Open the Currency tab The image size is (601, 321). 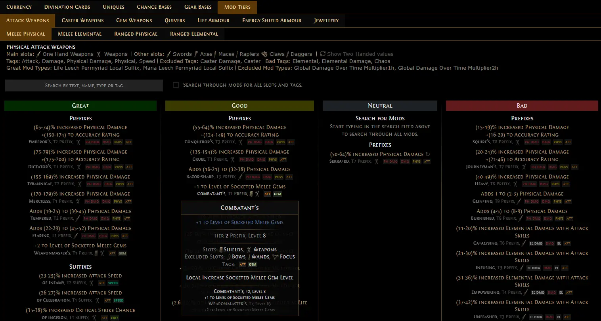(19, 7)
